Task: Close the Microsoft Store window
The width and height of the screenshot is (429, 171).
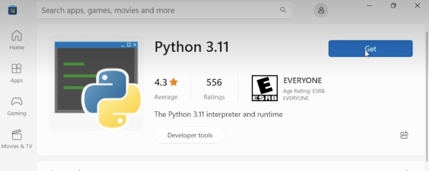Action: [417, 6]
